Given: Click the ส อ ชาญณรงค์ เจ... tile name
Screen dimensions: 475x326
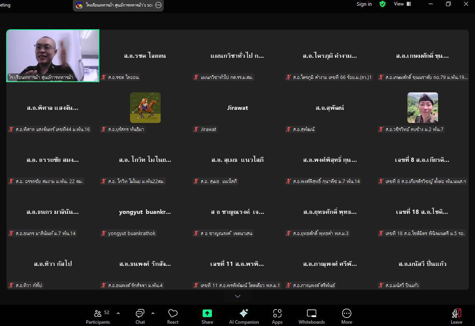Looking at the screenshot, I should coord(237,212).
